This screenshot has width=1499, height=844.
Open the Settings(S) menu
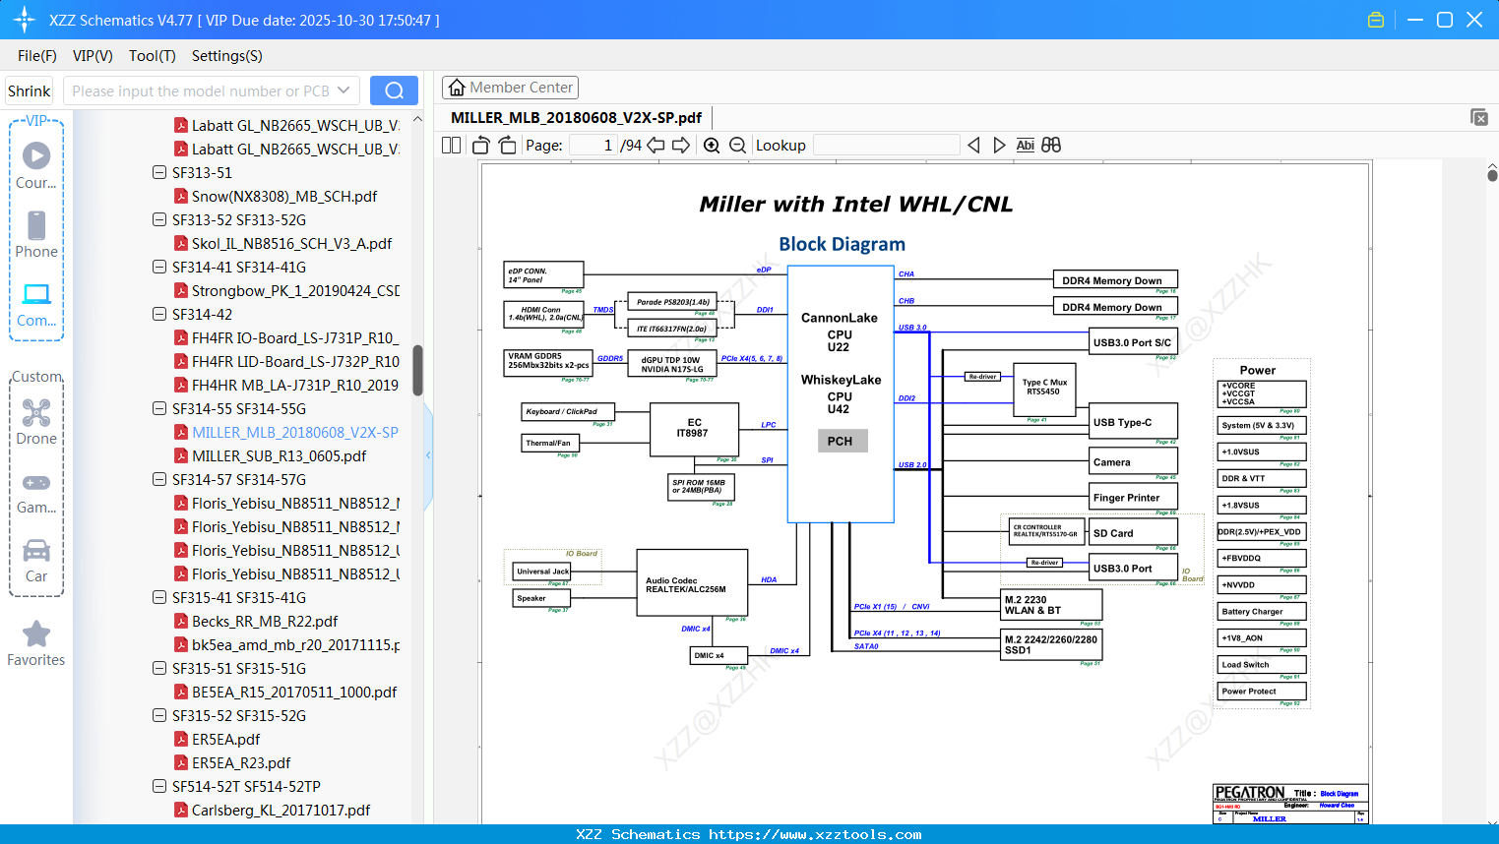227,56
